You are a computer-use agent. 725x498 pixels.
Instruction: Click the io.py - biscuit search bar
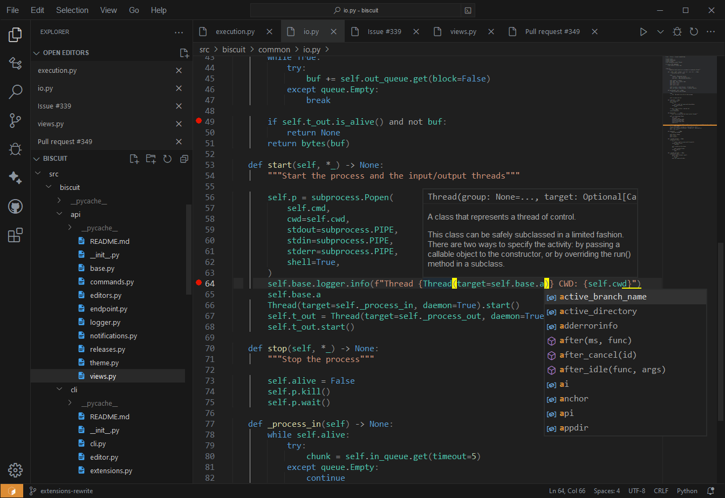pyautogui.click(x=356, y=10)
